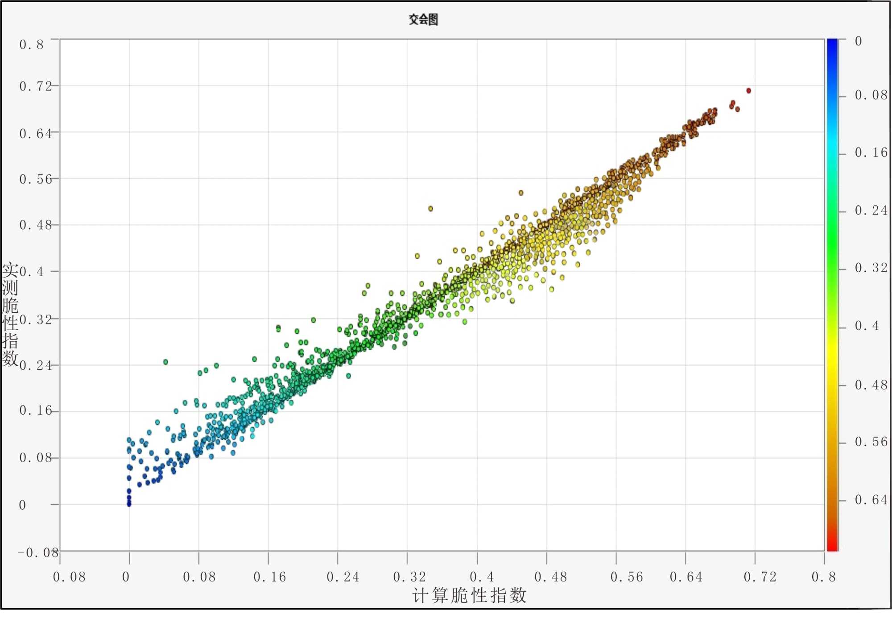Select the y-axis label 实测脆性指数
The width and height of the screenshot is (892, 634).
[x=10, y=315]
